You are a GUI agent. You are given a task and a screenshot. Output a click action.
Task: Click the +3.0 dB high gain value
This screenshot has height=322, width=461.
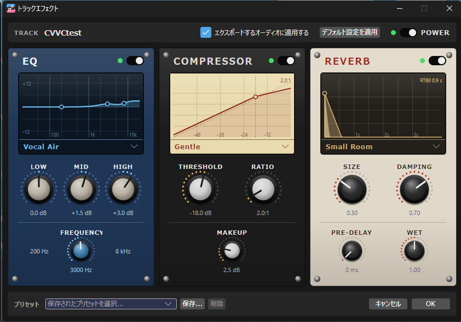123,213
